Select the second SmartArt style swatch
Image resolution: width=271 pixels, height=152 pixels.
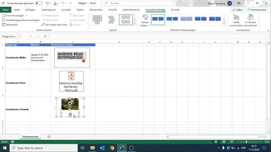click(x=172, y=19)
